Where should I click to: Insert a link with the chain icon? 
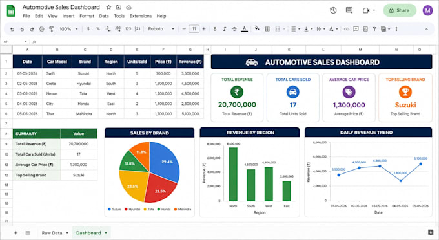click(347, 29)
